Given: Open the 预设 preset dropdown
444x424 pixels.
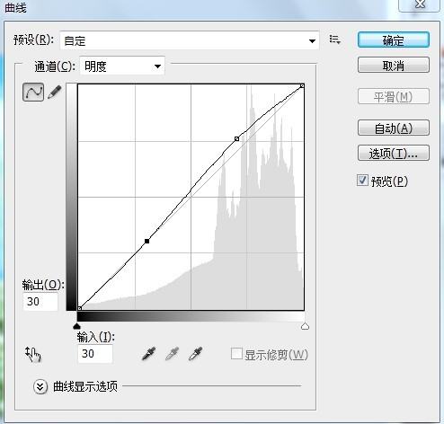Looking at the screenshot, I should pos(190,40).
